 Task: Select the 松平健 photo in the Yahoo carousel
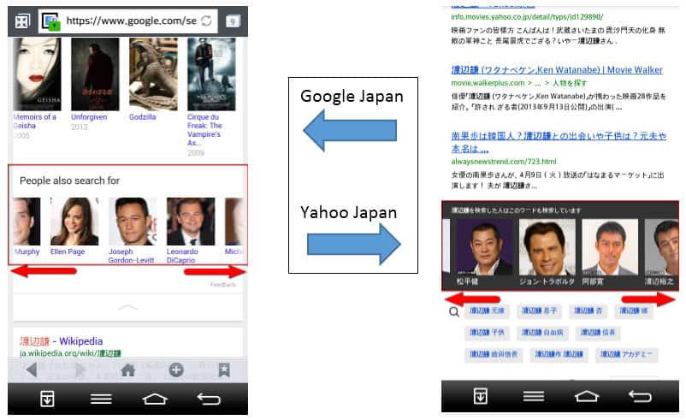pyautogui.click(x=484, y=247)
